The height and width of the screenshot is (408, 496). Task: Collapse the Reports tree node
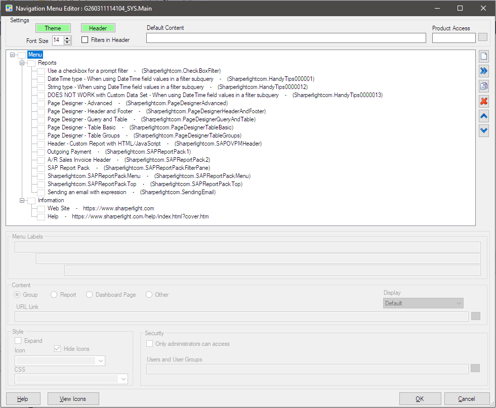point(22,63)
